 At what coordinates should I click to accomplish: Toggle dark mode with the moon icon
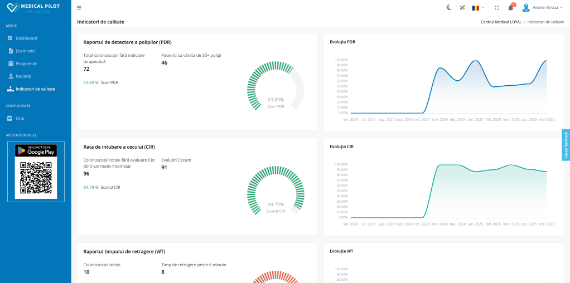pyautogui.click(x=449, y=8)
